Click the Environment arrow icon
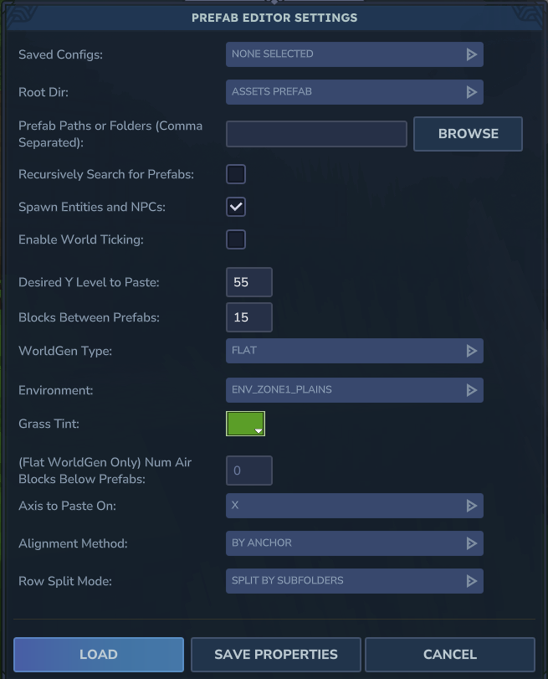This screenshot has width=548, height=679. [471, 390]
